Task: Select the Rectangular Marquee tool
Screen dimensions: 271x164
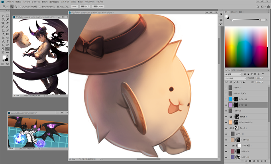Action: (x=8, y=16)
